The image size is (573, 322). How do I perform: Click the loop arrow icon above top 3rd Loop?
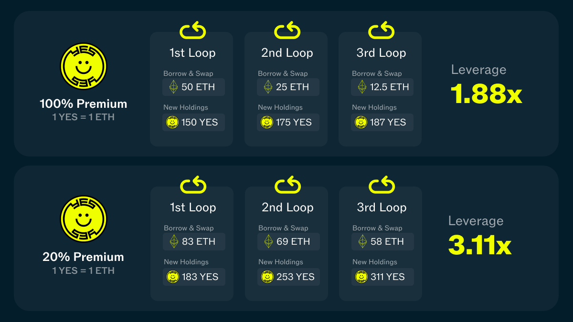coord(381,31)
